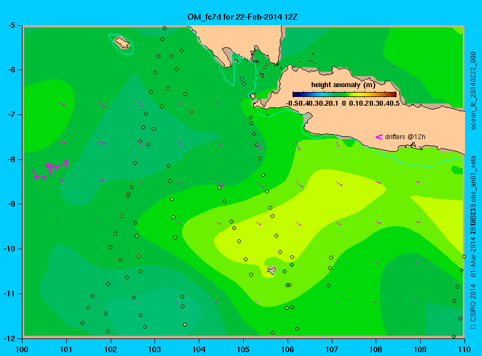The image size is (482, 356).
Task: Click the magenta arrow icon beside drifters legend
Action: coord(378,137)
